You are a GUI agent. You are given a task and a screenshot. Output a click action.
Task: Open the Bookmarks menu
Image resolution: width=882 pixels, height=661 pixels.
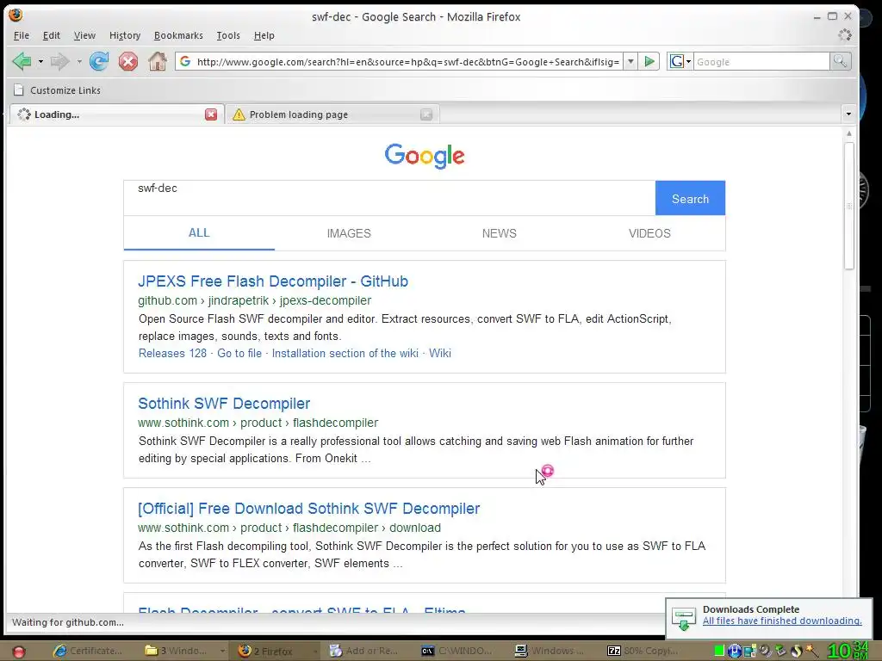pyautogui.click(x=178, y=35)
